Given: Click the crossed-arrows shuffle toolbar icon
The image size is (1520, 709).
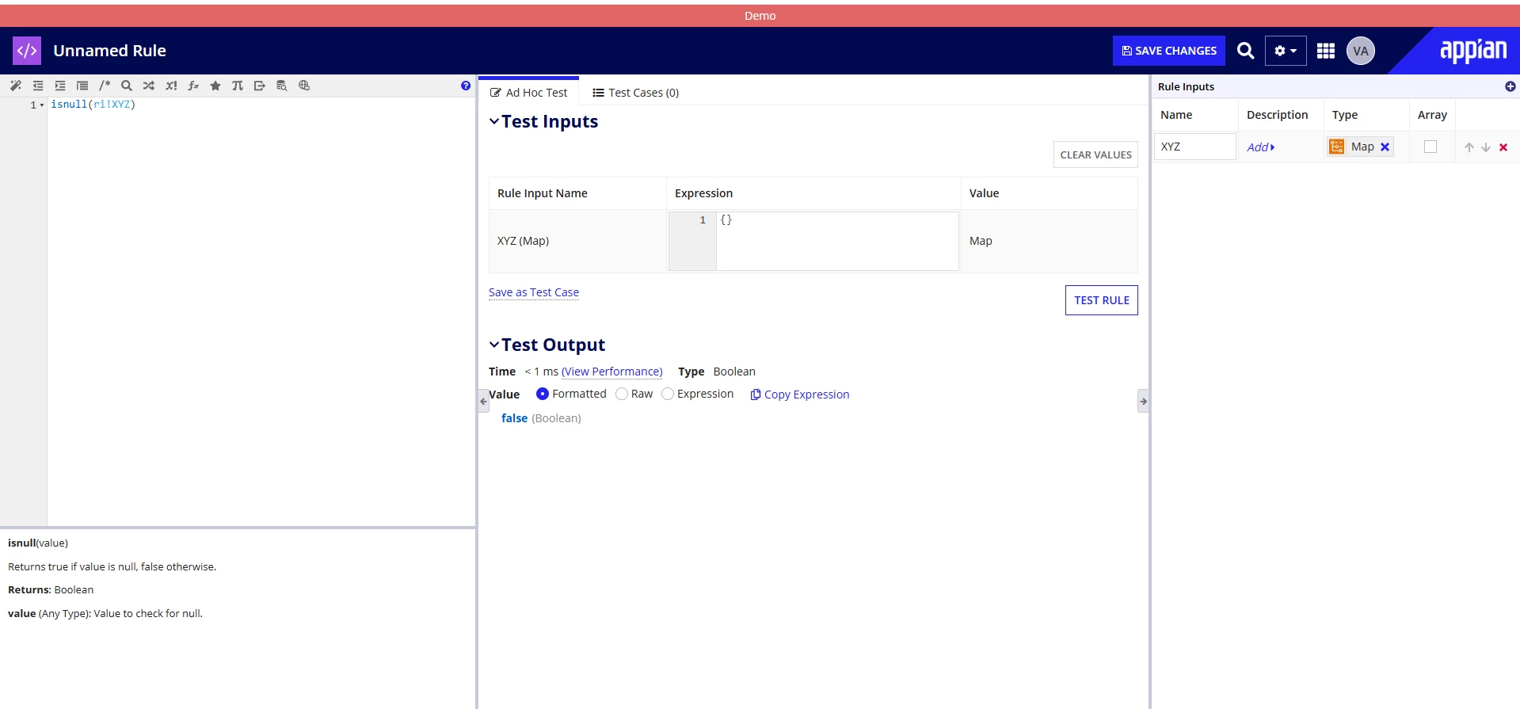Looking at the screenshot, I should point(148,86).
